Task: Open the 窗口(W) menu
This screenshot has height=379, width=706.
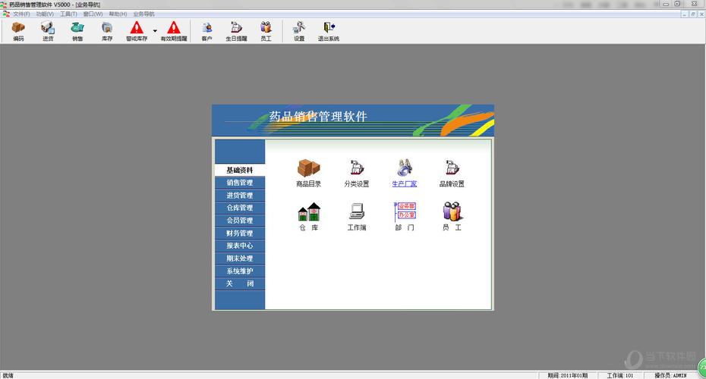Action: pos(93,14)
